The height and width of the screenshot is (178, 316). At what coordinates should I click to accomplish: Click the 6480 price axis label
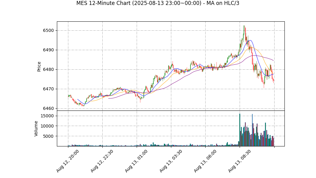(48, 69)
